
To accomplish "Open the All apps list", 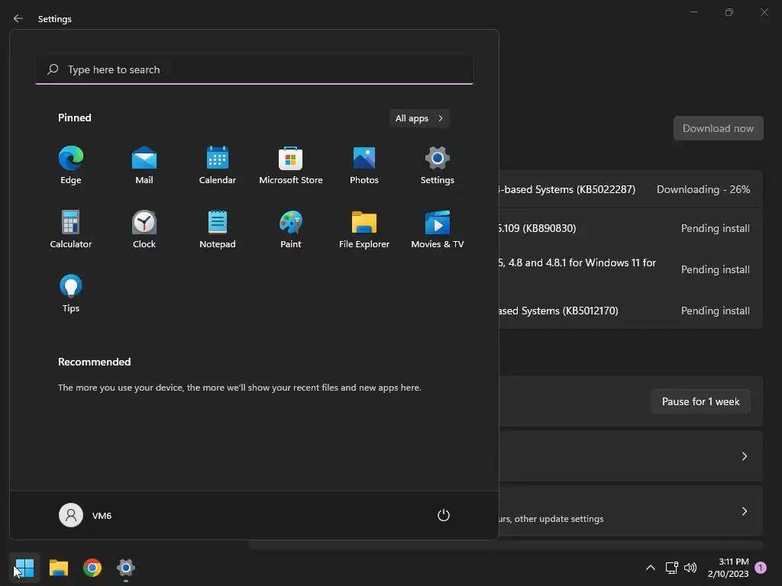I will click(x=419, y=118).
